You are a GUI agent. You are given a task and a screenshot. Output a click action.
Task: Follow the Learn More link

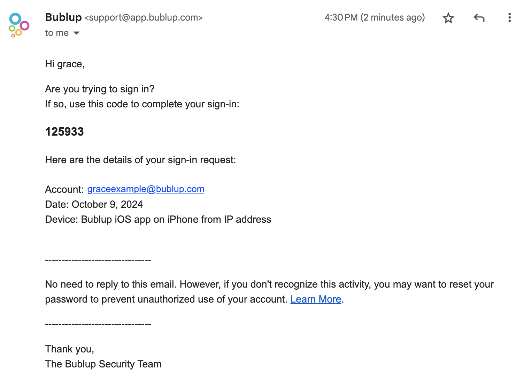pos(316,299)
